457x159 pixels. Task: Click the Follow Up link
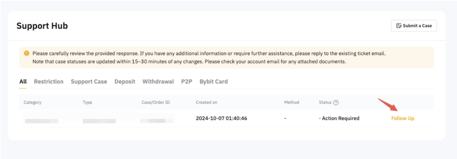(x=403, y=118)
